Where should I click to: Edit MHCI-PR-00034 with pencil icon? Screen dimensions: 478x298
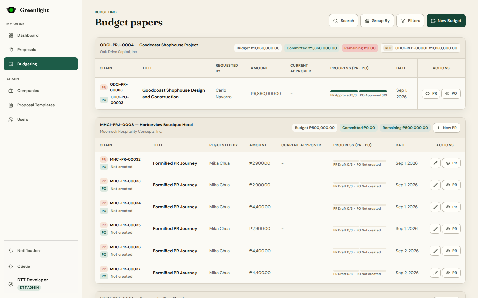(x=435, y=207)
